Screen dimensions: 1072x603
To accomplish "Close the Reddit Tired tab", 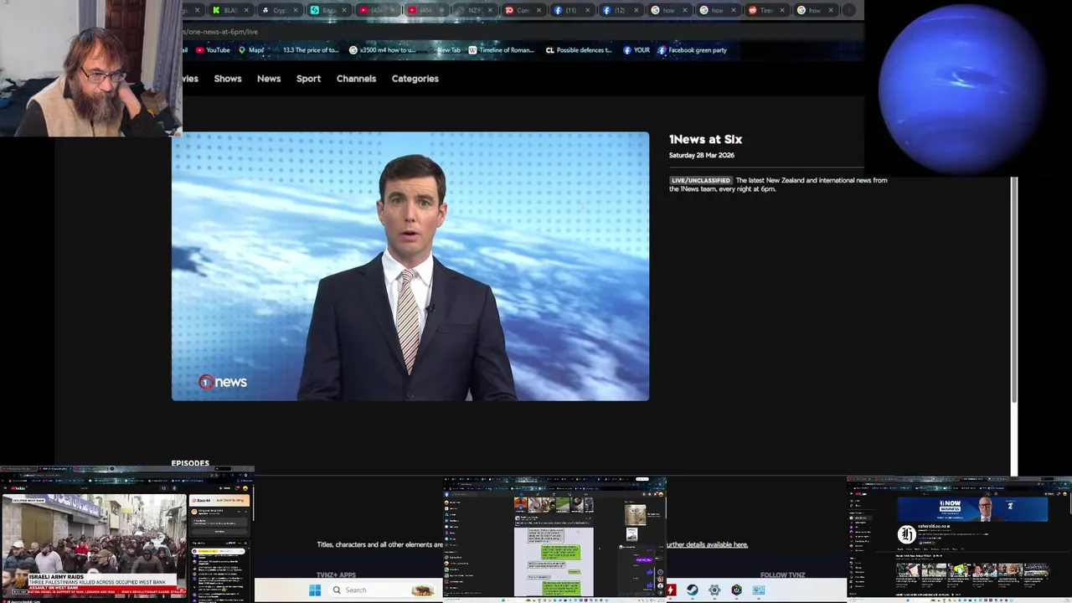I will 781,10.
